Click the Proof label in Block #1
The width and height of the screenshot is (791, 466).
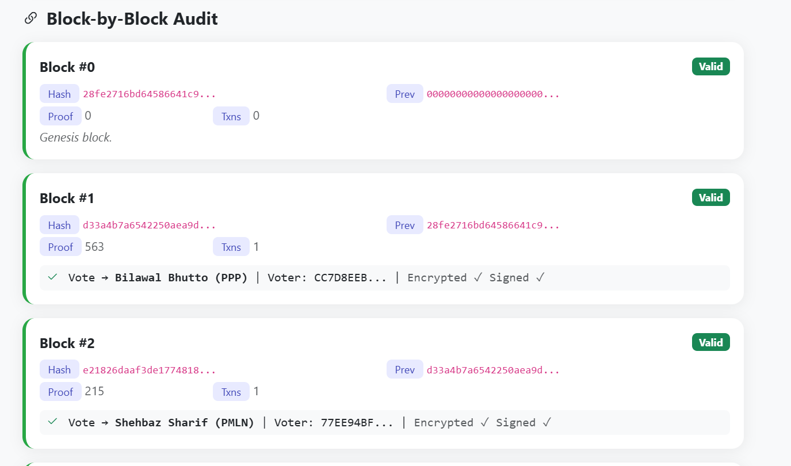tap(60, 247)
